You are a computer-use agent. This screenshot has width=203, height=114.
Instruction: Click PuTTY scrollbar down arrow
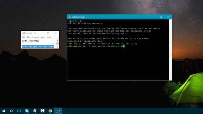pyautogui.click(x=170, y=79)
